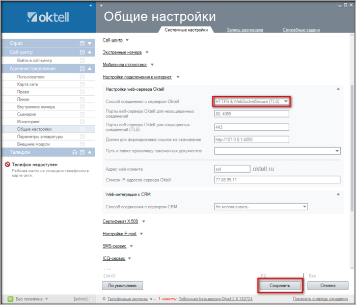
Task: Click the web-client address ssl field
Action: coord(232,169)
